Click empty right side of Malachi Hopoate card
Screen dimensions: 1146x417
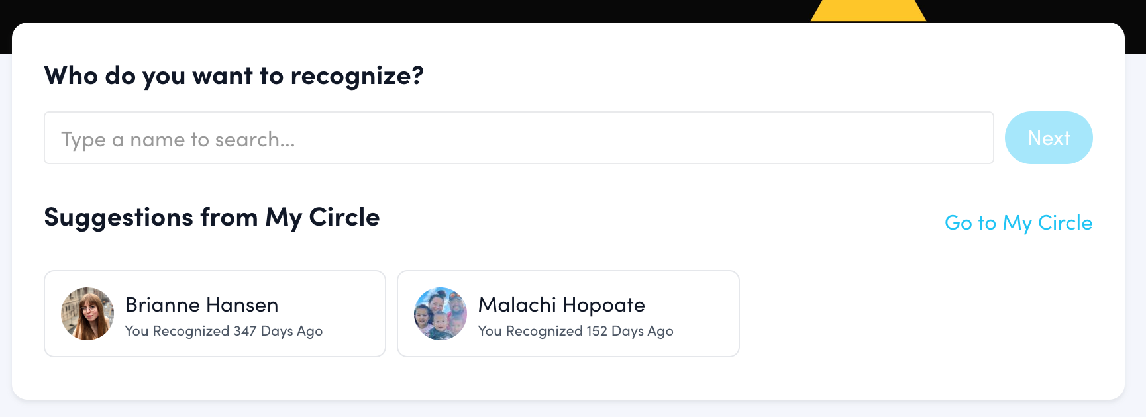pyautogui.click(x=709, y=314)
